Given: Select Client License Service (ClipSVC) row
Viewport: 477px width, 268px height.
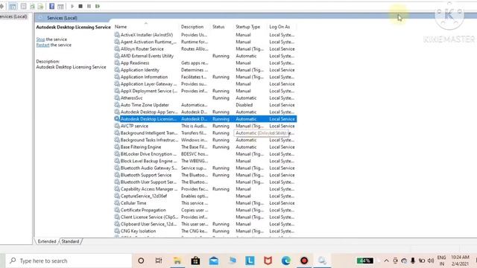Looking at the screenshot, I should coord(205,217).
